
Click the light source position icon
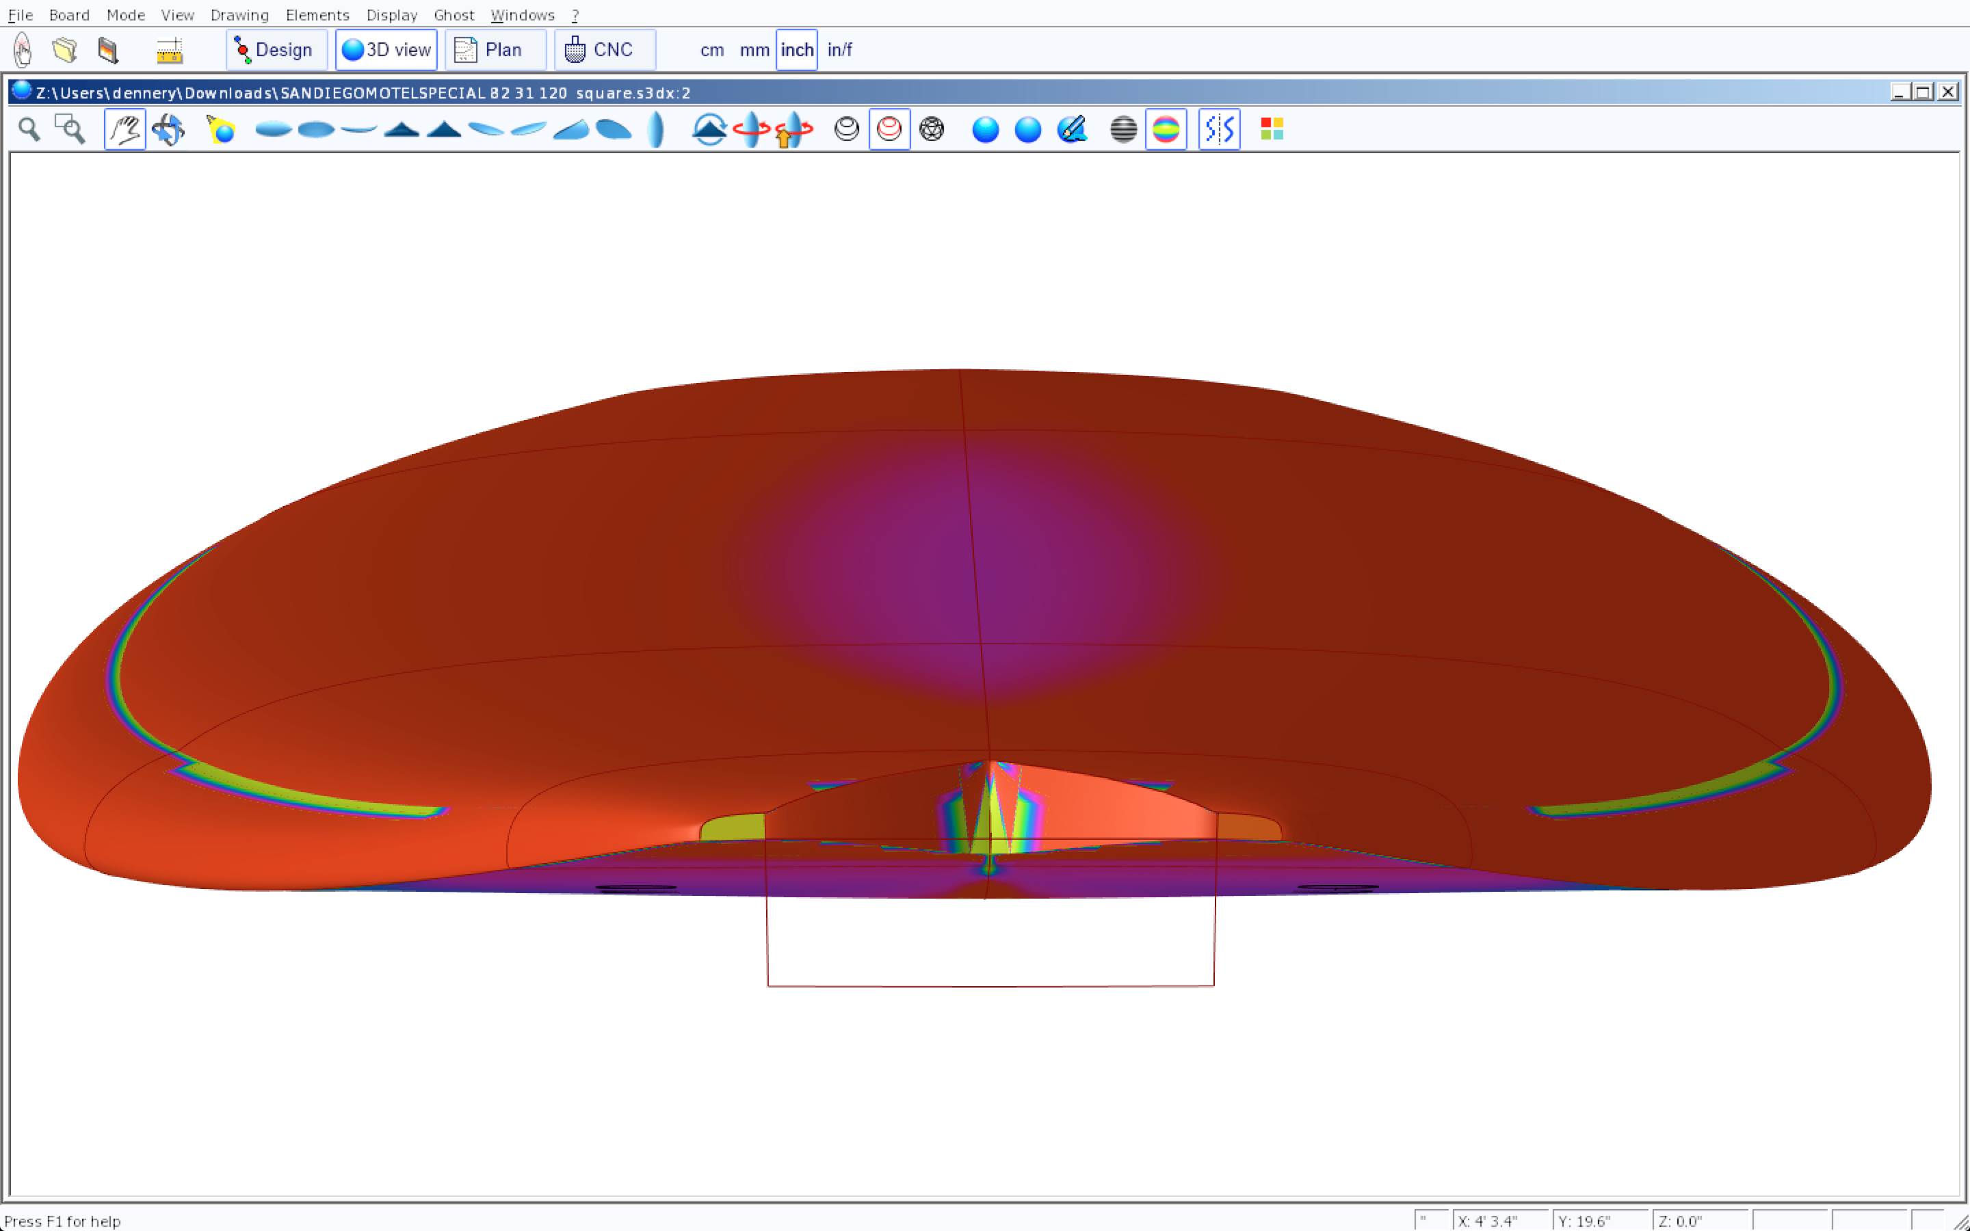[x=221, y=129]
